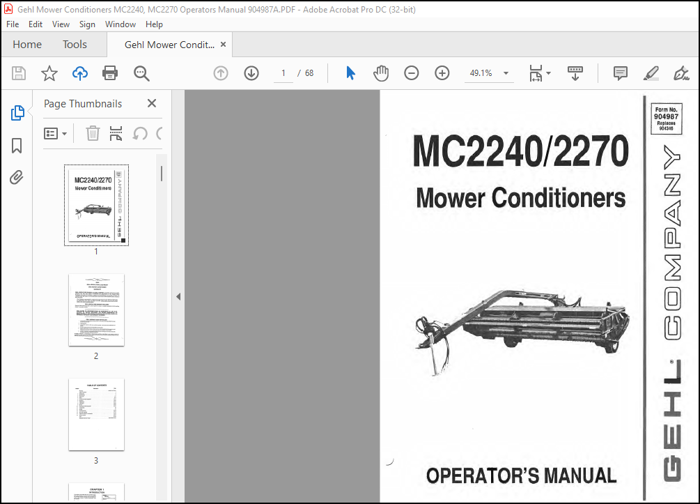Select the page 1 thumbnail

click(96, 205)
